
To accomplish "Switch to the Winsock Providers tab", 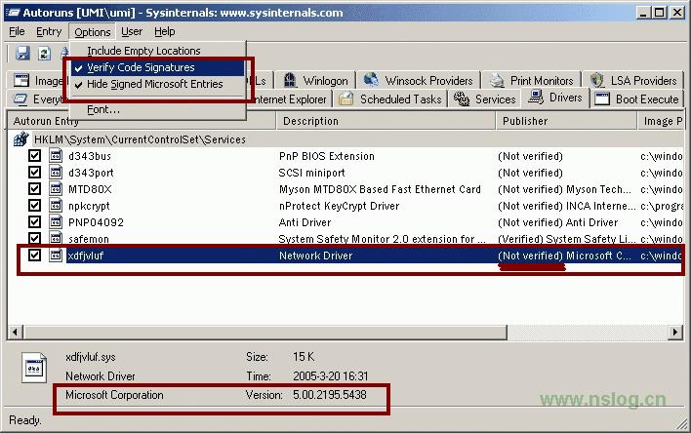I will (419, 81).
